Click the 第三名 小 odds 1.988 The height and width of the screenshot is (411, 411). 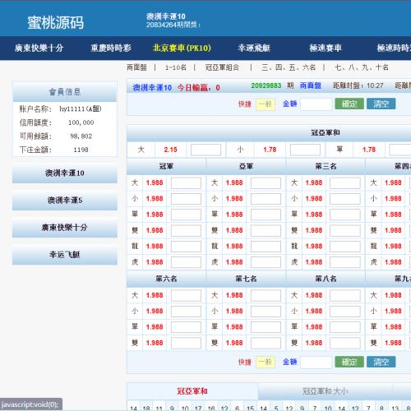coord(314,199)
